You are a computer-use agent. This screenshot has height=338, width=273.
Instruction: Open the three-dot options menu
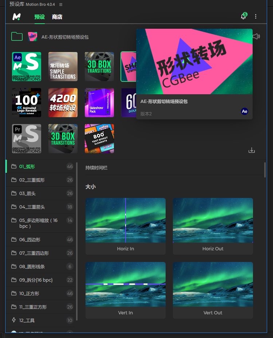(x=256, y=16)
